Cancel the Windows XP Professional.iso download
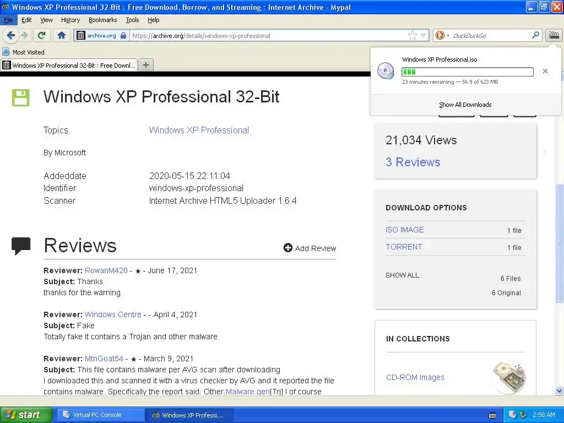564x423 pixels. pos(545,71)
